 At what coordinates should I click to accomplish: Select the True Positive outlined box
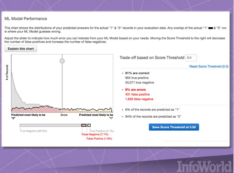pos(89,125)
